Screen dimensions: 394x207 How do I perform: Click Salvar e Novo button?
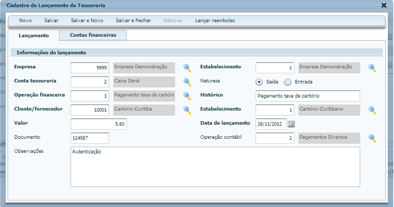point(87,20)
